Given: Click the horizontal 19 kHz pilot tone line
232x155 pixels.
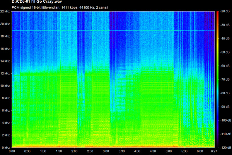Looking at the screenshot, I should [113, 30].
